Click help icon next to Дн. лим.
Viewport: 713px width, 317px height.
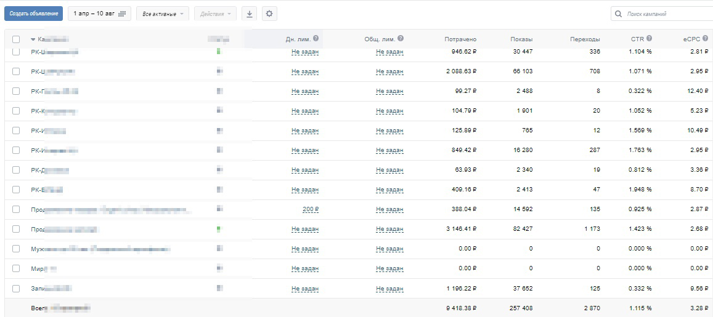[316, 39]
